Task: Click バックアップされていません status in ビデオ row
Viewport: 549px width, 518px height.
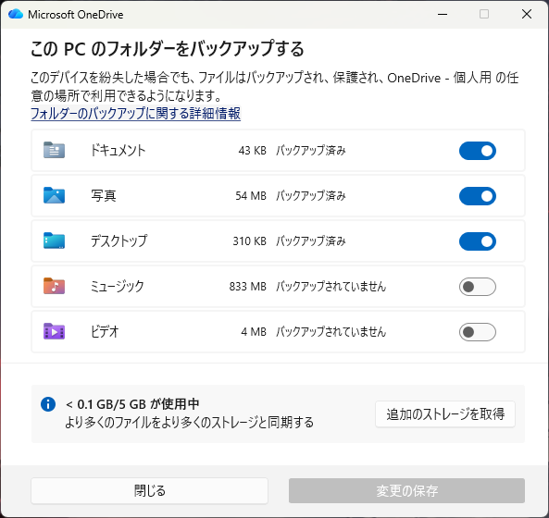Action: pyautogui.click(x=331, y=331)
